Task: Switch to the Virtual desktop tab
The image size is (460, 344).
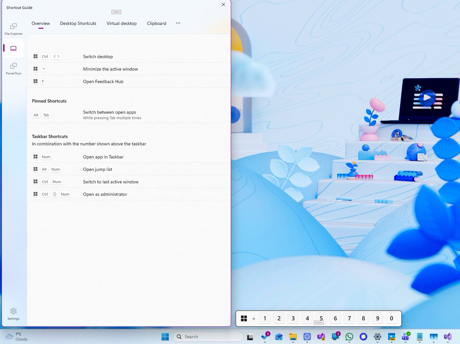Action: tap(122, 23)
